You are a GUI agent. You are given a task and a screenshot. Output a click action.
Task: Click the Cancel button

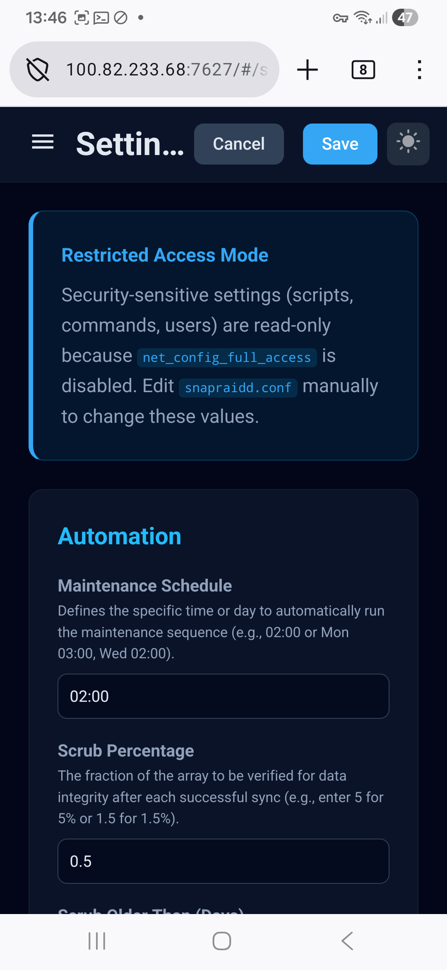(239, 144)
